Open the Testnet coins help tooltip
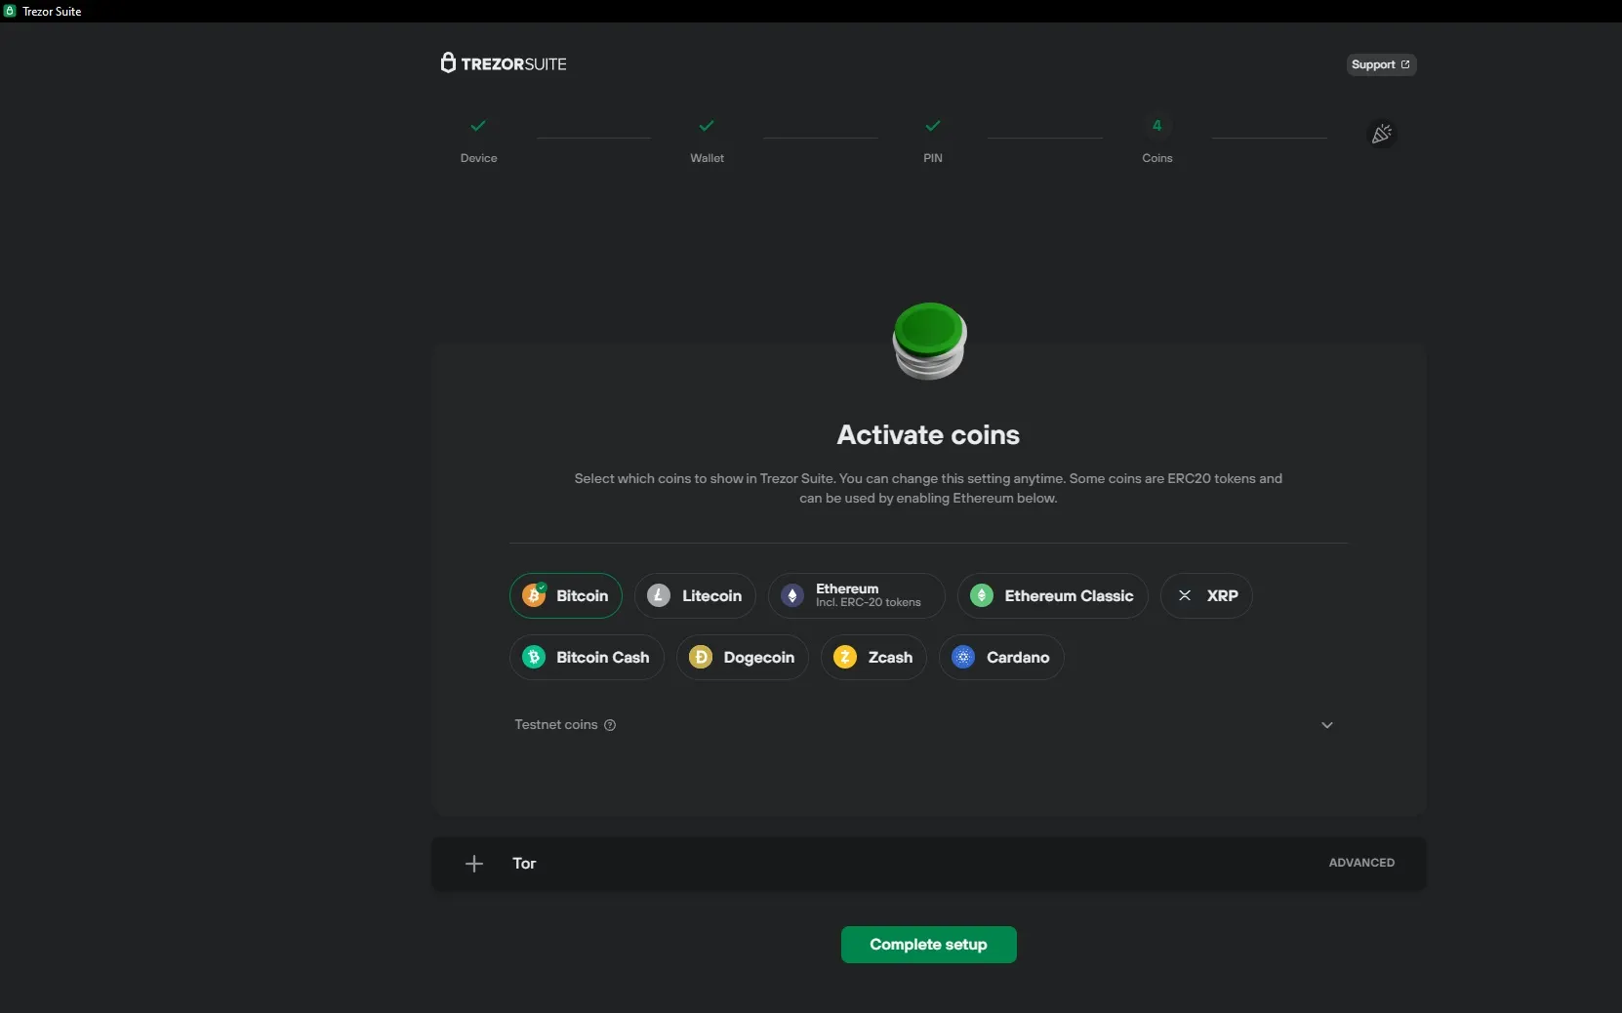This screenshot has height=1013, width=1622. (x=610, y=725)
